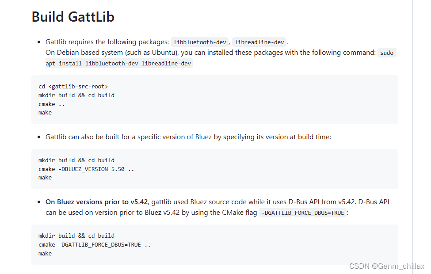
Task: Click the mkdir line in second code block
Action: point(76,160)
